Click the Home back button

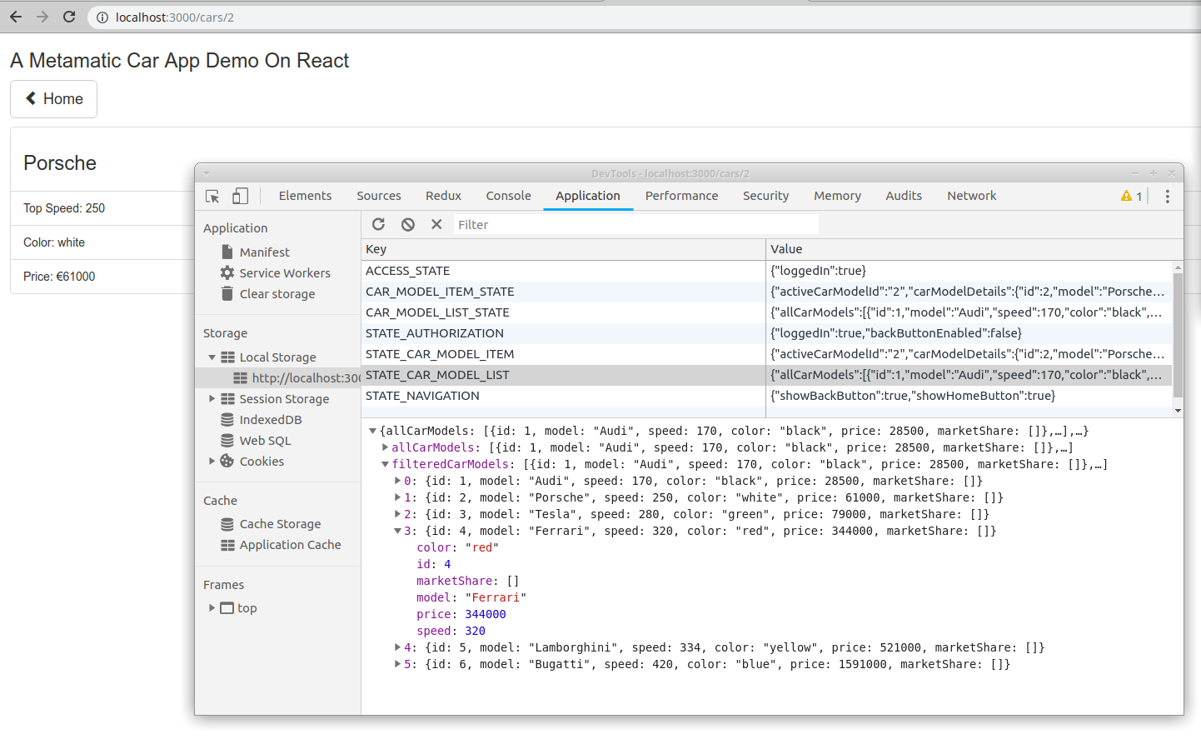[54, 99]
